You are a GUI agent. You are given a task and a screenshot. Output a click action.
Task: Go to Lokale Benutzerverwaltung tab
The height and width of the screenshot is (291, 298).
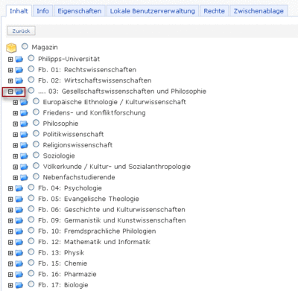point(153,11)
